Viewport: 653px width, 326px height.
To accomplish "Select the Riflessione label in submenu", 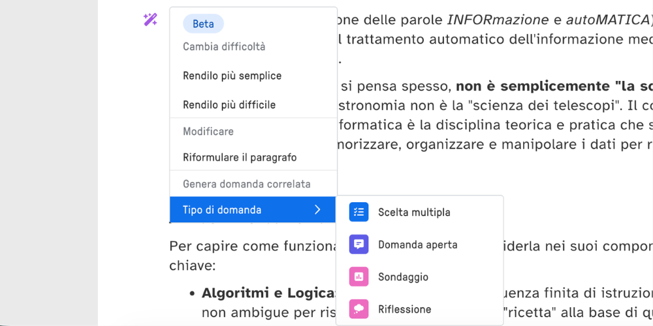I will (404, 309).
